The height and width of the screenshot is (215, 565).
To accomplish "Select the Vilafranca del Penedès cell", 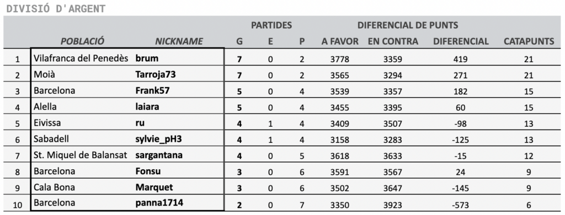I will pos(81,58).
